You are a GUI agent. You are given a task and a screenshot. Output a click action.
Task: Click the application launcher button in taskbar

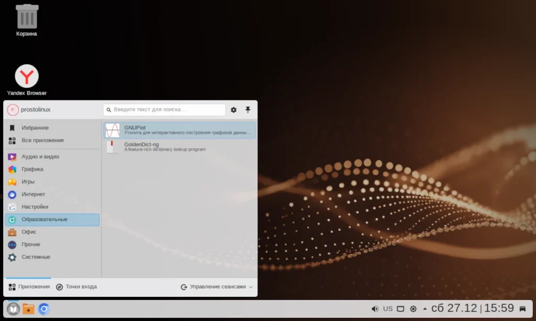tap(13, 309)
